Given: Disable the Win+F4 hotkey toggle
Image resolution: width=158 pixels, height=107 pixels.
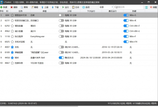Looking at the screenshot, I should pos(126,42).
